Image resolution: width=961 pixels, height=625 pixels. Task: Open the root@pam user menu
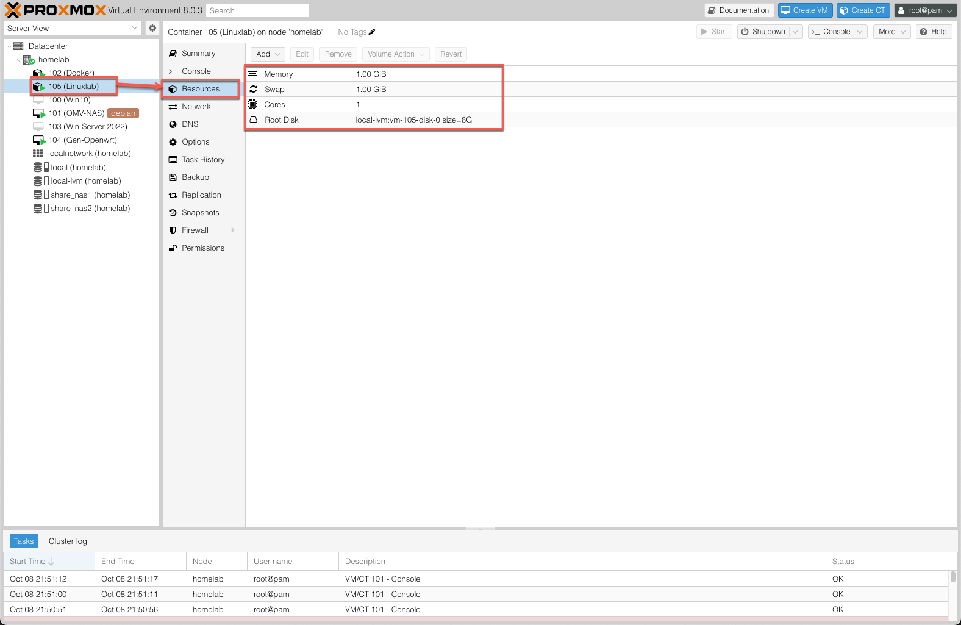[925, 10]
